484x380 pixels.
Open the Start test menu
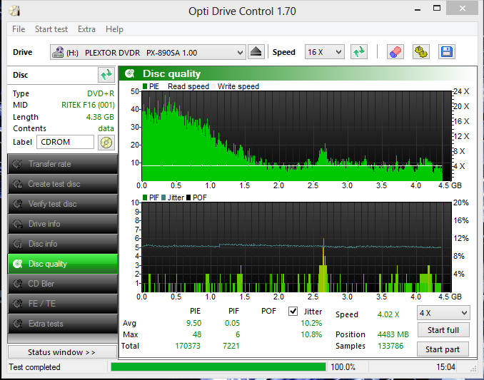pyautogui.click(x=51, y=29)
